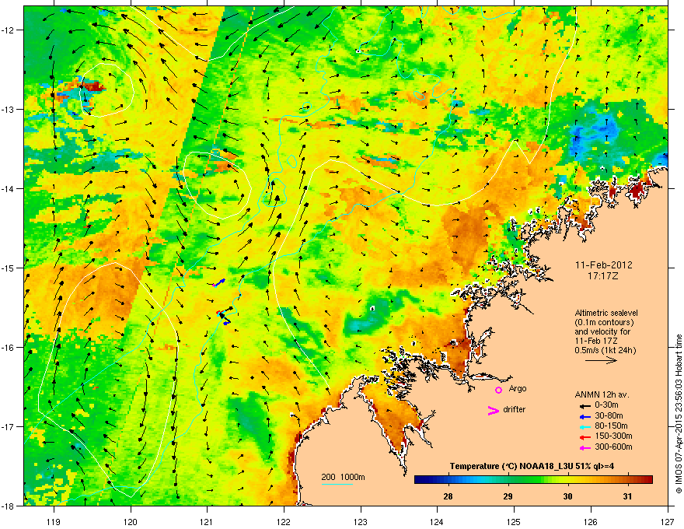This screenshot has width=684, height=529.
Task: Click the cyan 80-150m legend arrow
Action: (x=585, y=426)
